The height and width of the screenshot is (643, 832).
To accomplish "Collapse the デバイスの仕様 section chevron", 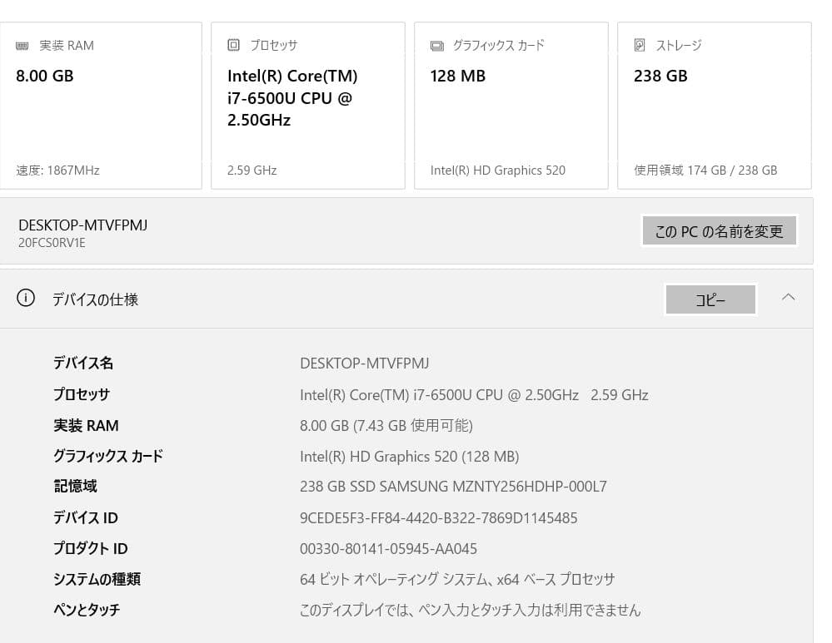I will 788,295.
